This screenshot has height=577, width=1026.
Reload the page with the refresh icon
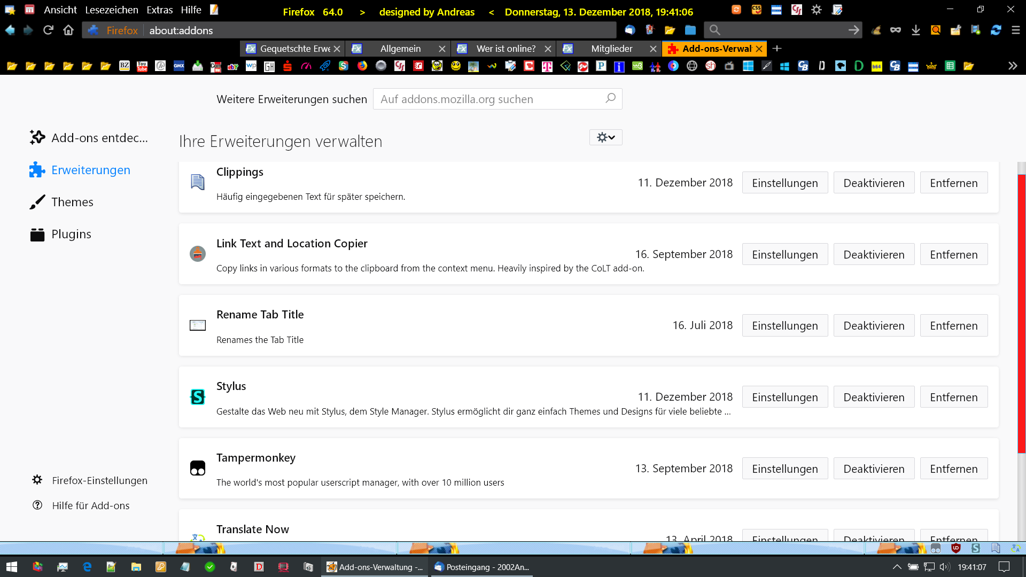pyautogui.click(x=48, y=30)
